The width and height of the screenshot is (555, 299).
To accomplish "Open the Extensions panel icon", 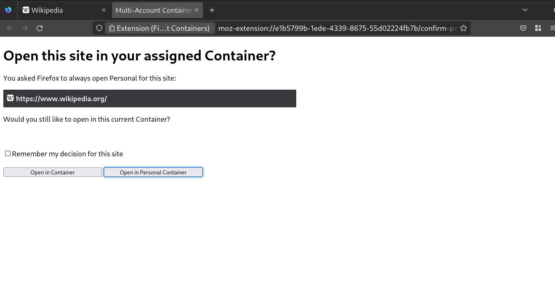I will click(x=538, y=28).
